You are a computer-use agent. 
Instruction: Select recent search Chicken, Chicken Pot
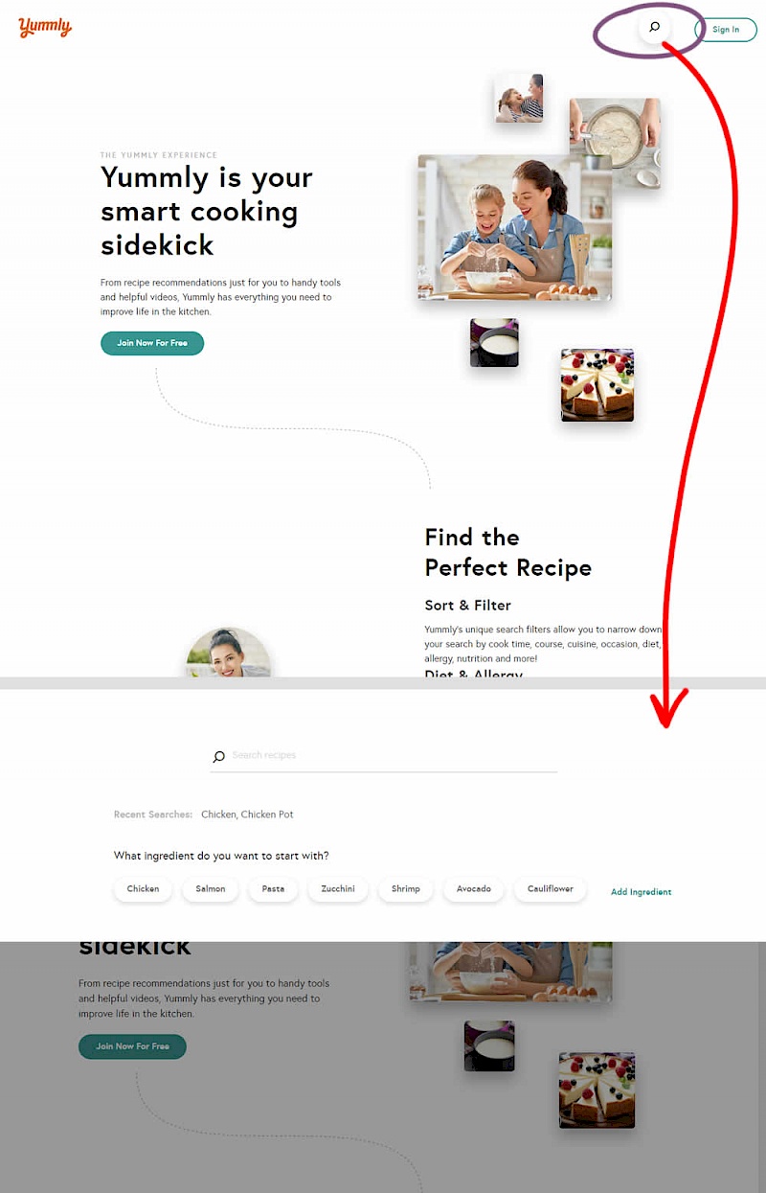pos(247,814)
